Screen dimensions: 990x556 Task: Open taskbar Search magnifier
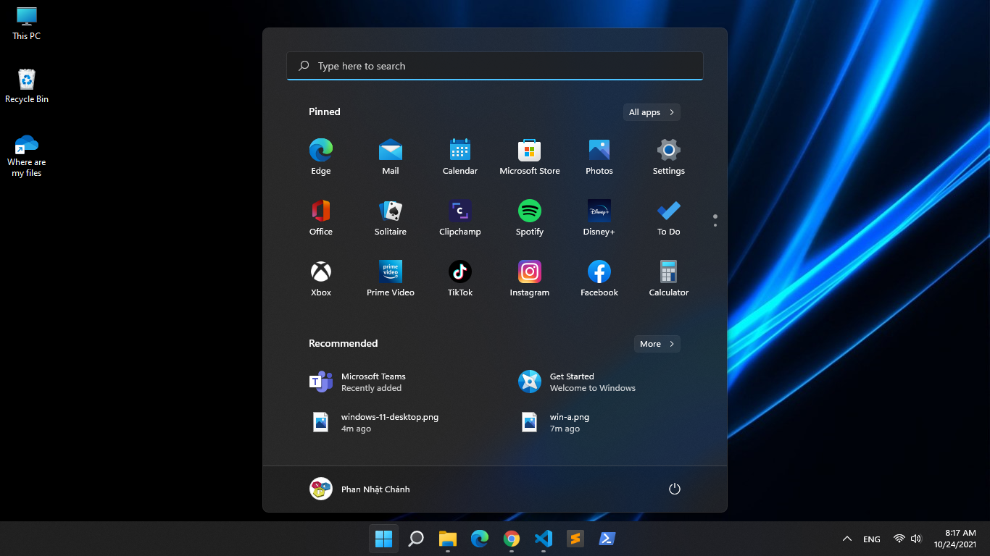click(x=416, y=539)
